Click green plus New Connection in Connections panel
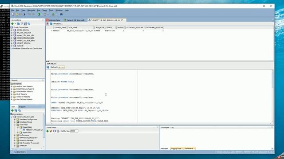The height and width of the screenshot is (159, 284). point(12,23)
